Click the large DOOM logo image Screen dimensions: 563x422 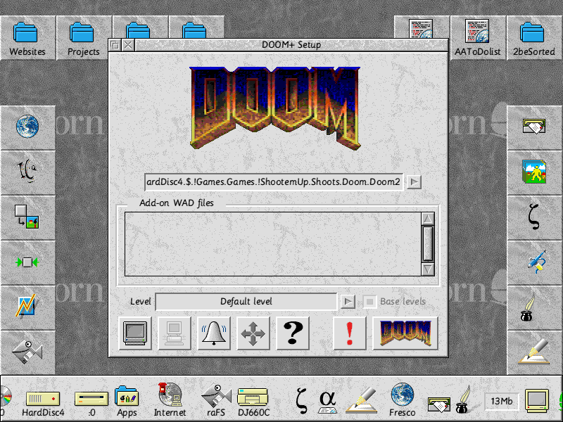pos(275,108)
